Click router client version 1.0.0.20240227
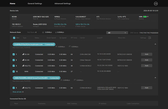 tap(80, 17)
